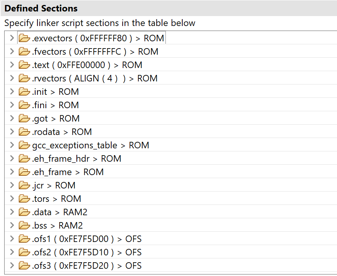The height and width of the screenshot is (276, 337).
Task: Expand the gcc_exceptions_table section chevron
Action: 12,145
